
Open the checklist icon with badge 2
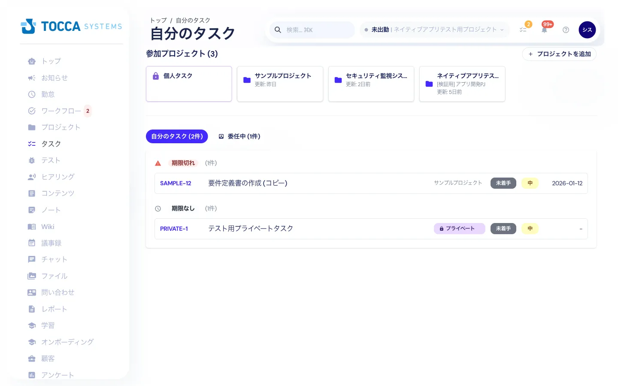pyautogui.click(x=523, y=30)
